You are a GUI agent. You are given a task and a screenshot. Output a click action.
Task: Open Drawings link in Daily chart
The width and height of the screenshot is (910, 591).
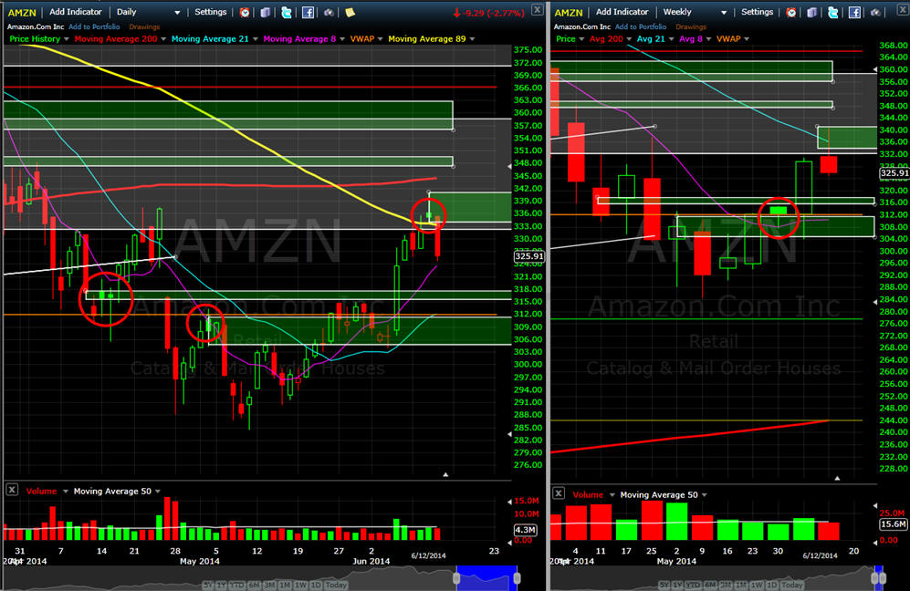pos(144,26)
